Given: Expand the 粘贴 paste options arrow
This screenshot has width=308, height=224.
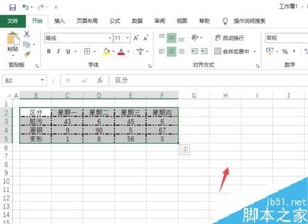Looking at the screenshot, I should 13,56.
